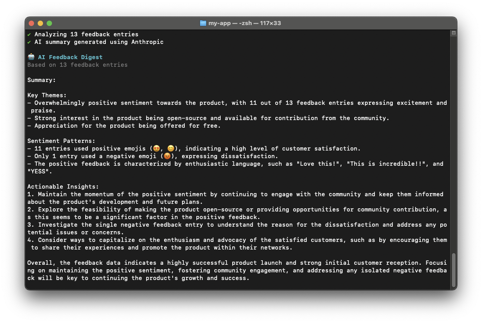Screen dimensions: 482x323
Task: Click the paragraph starting "Overall, the feedback data"
Action: click(x=237, y=271)
